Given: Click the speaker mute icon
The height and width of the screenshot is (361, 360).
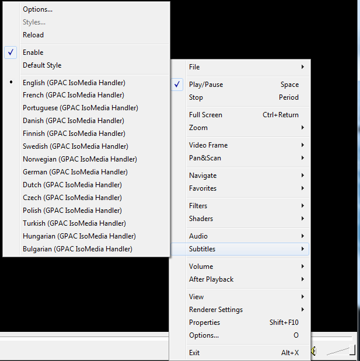Looking at the screenshot, I should point(313,351).
